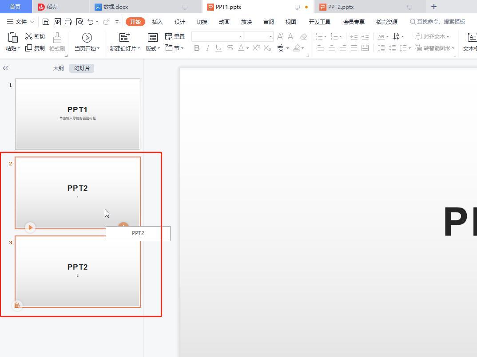
Task: Click the Copy (复制) icon
Action: tap(29, 48)
